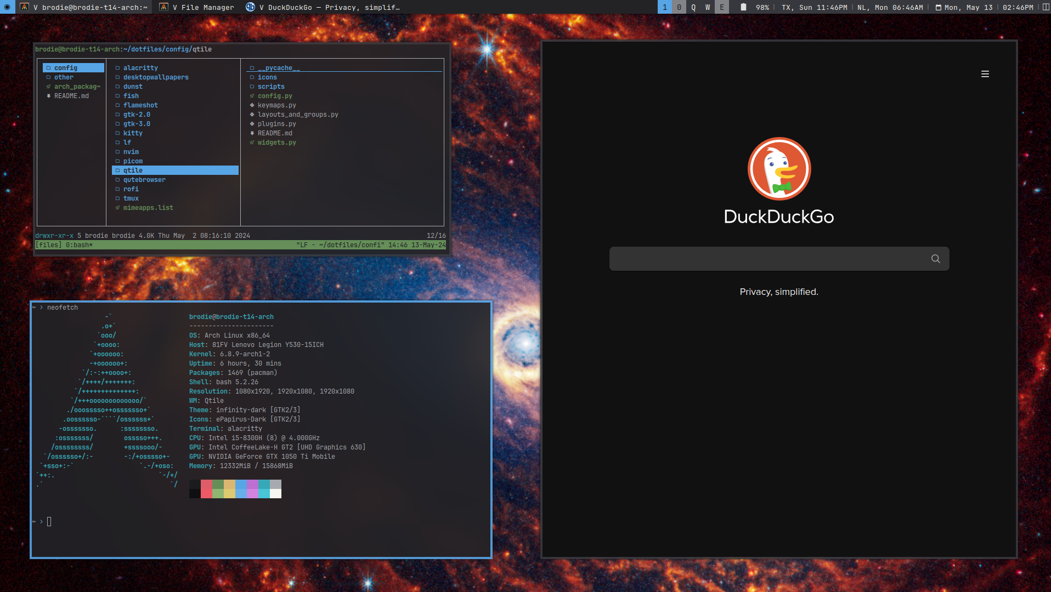Click the folder icon beside nvim
This screenshot has width=1051, height=592.
117,152
